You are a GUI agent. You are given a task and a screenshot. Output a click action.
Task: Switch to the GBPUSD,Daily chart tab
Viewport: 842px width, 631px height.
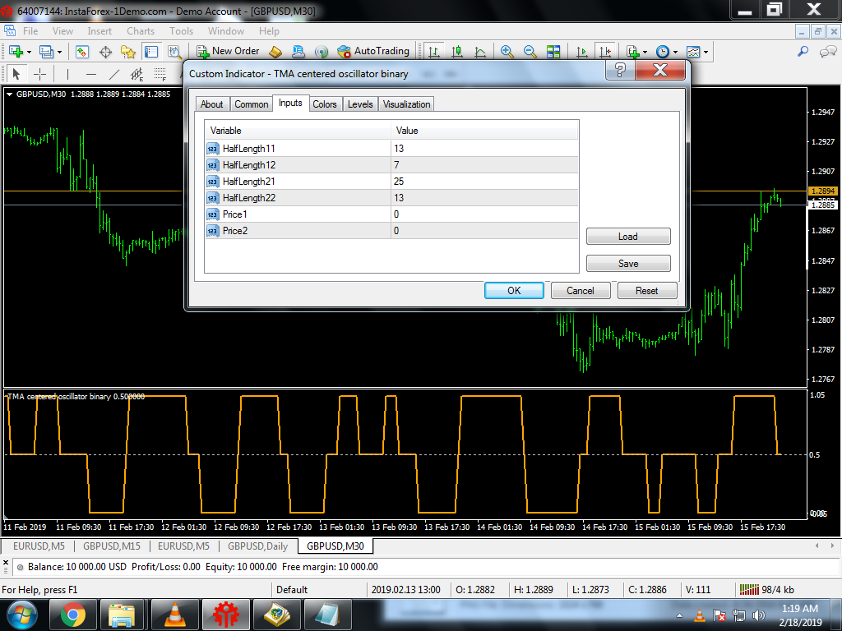257,546
